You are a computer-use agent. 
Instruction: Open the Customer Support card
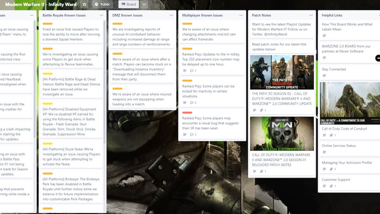(x=336, y=180)
